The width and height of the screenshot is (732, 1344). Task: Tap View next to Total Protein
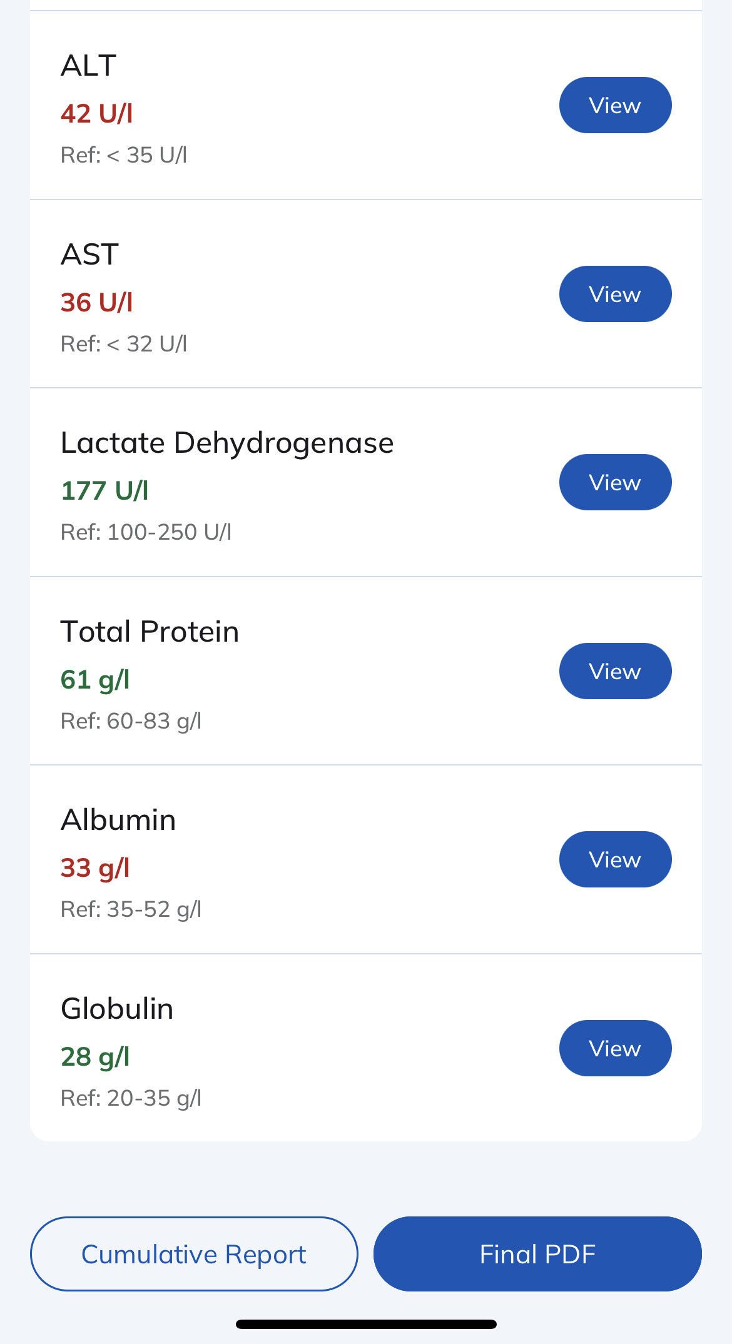pos(615,671)
